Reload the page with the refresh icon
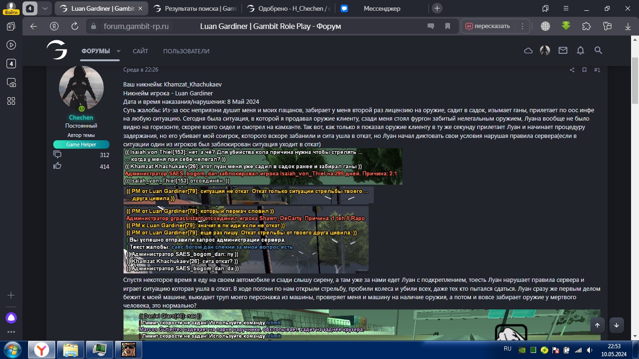This screenshot has height=359, width=639. (74, 26)
